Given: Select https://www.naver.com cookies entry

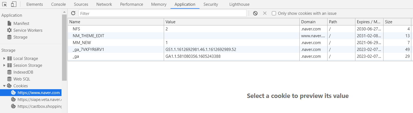Looking at the screenshot, I should point(31,92).
